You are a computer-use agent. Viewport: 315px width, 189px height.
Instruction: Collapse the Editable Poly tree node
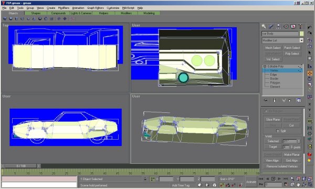[265, 66]
